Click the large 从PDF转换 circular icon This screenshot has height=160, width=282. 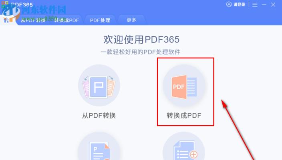[99, 86]
